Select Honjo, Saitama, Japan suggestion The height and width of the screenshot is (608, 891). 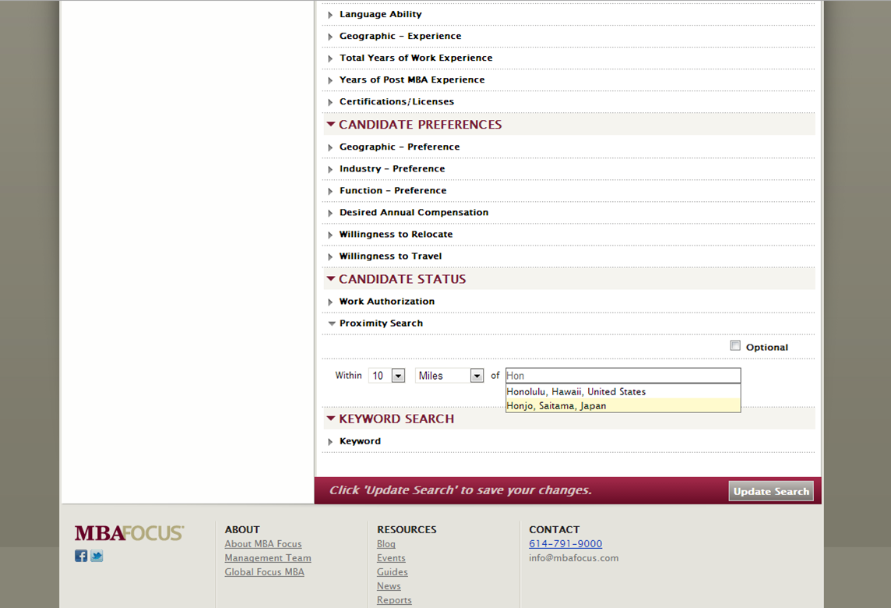pos(623,405)
